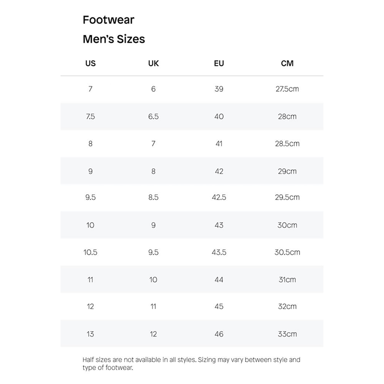Click the 29cm cell
Viewport: 384px width, 384px height.
[287, 171]
